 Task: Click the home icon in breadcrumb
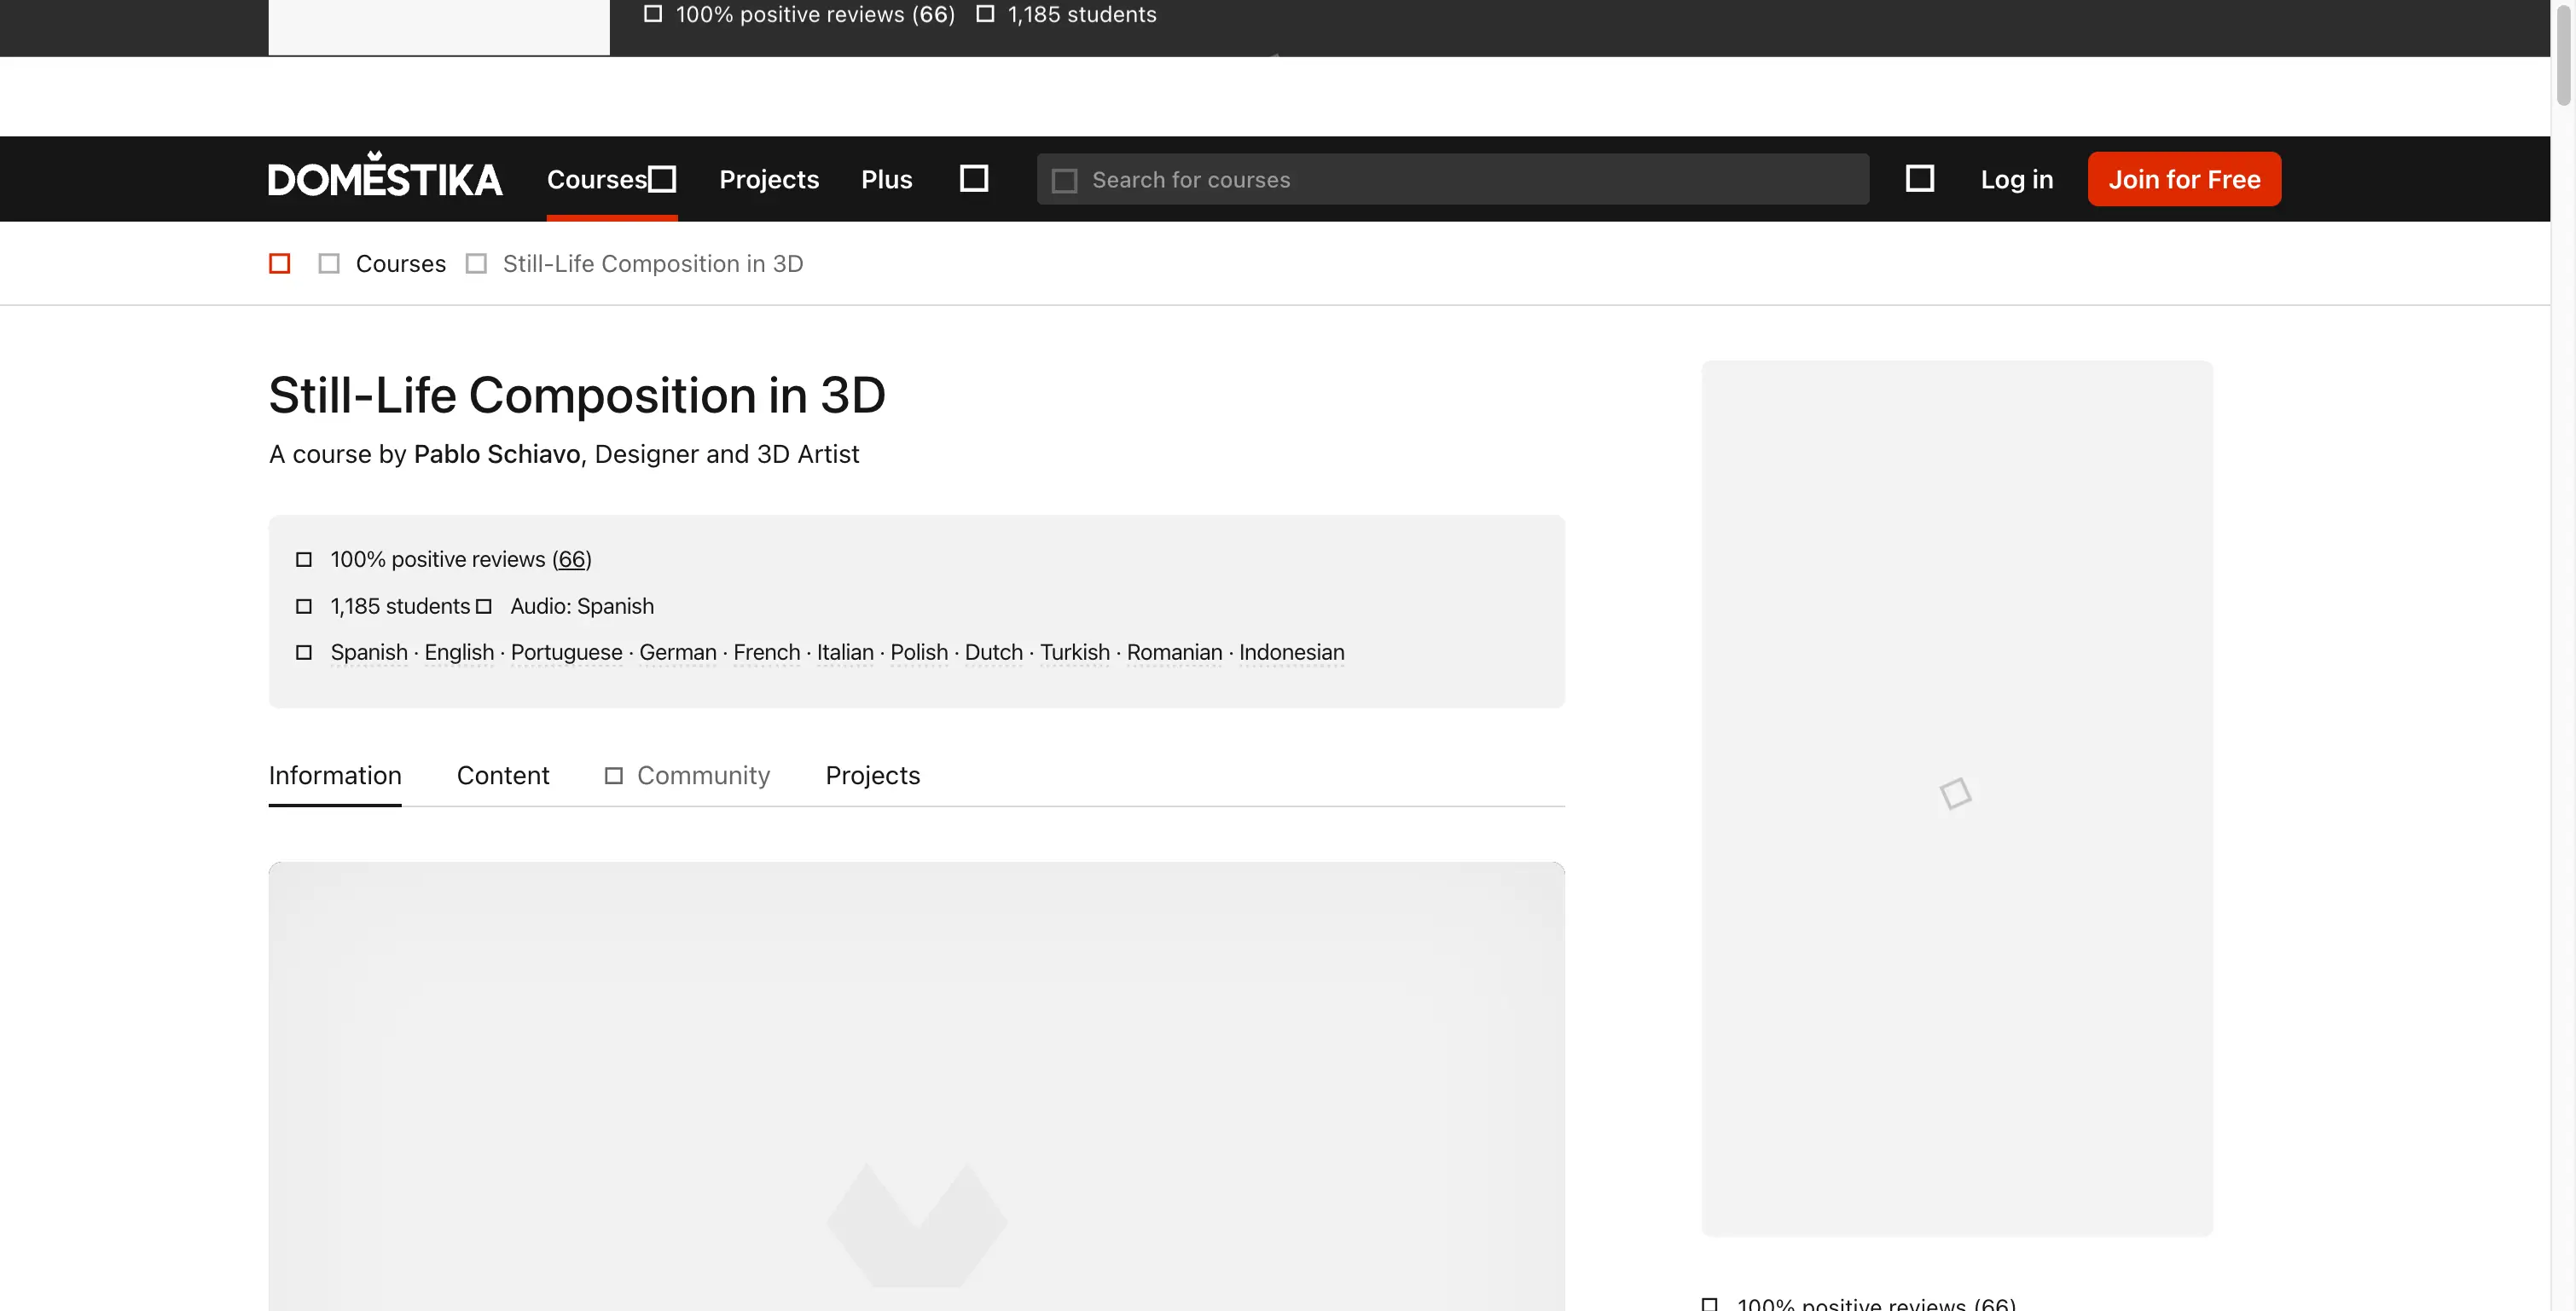pyautogui.click(x=280, y=263)
